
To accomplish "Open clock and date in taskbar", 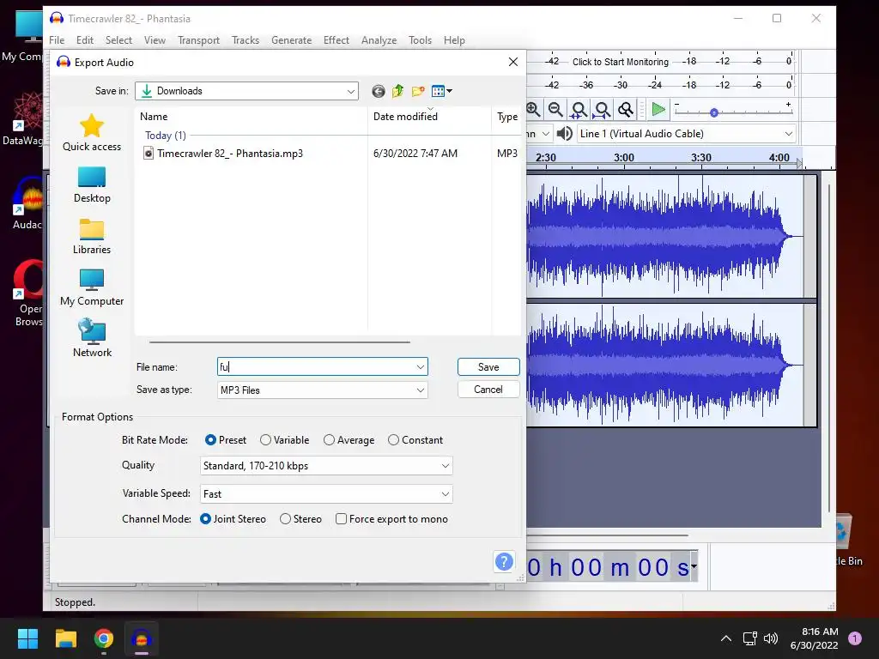I will pyautogui.click(x=814, y=638).
